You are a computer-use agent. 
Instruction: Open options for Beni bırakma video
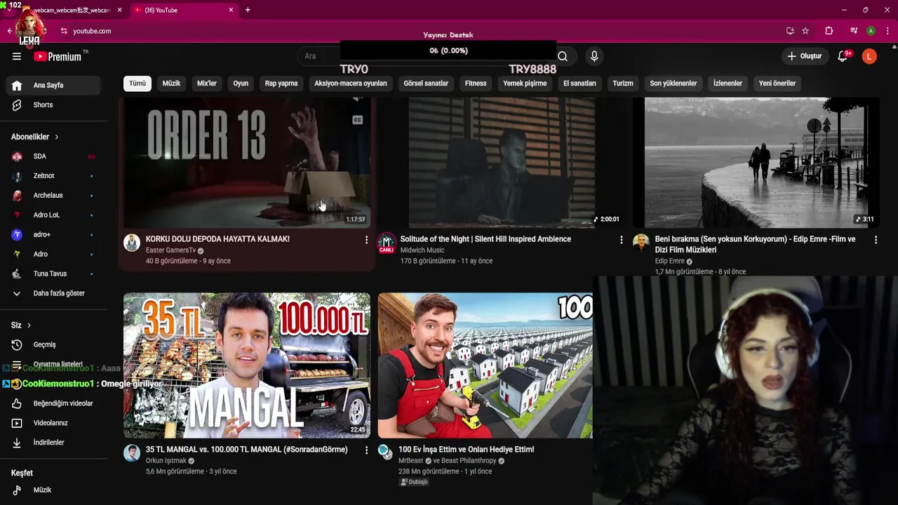876,240
